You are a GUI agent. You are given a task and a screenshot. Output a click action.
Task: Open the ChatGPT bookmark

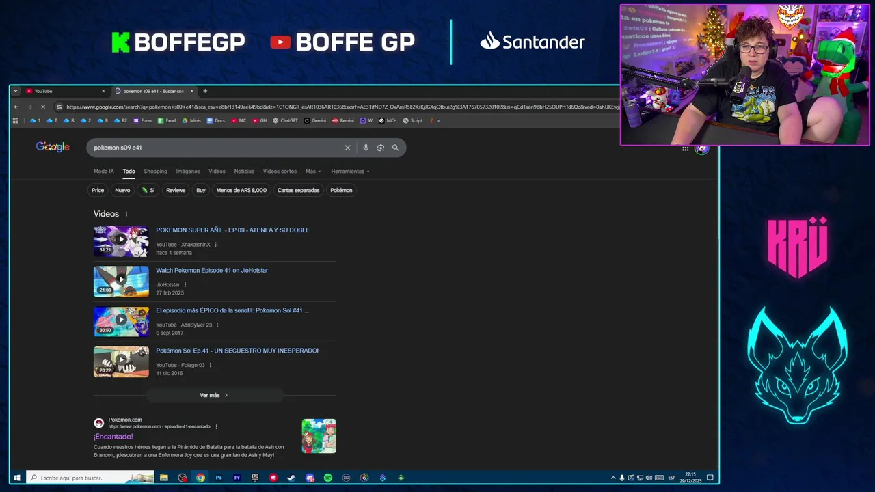pyautogui.click(x=285, y=120)
